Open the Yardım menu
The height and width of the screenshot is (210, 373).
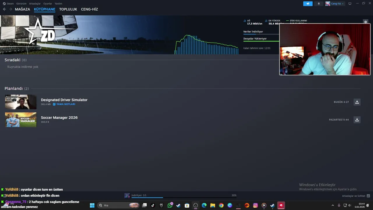pyautogui.click(x=58, y=3)
